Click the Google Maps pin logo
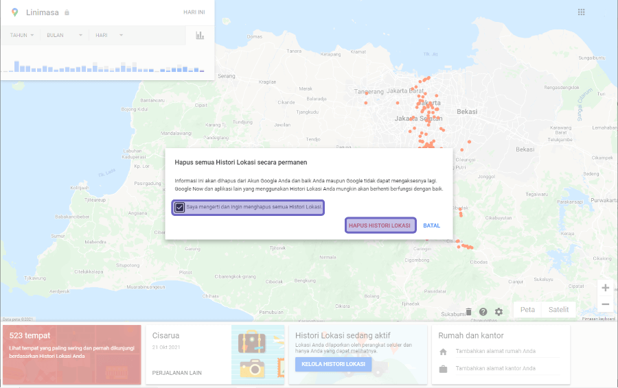Image resolution: width=618 pixels, height=388 pixels. click(x=14, y=12)
